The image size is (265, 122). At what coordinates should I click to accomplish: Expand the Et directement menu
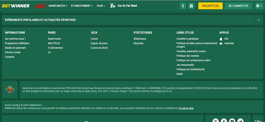coord(82,6)
